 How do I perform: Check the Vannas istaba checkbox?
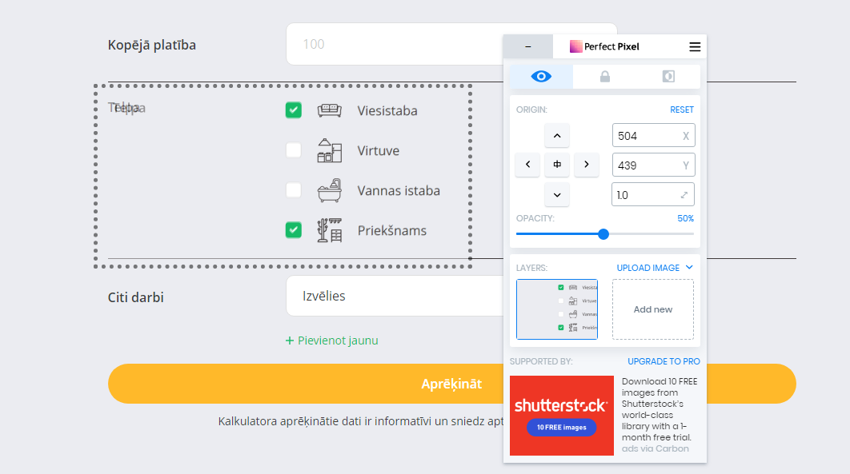pyautogui.click(x=293, y=190)
